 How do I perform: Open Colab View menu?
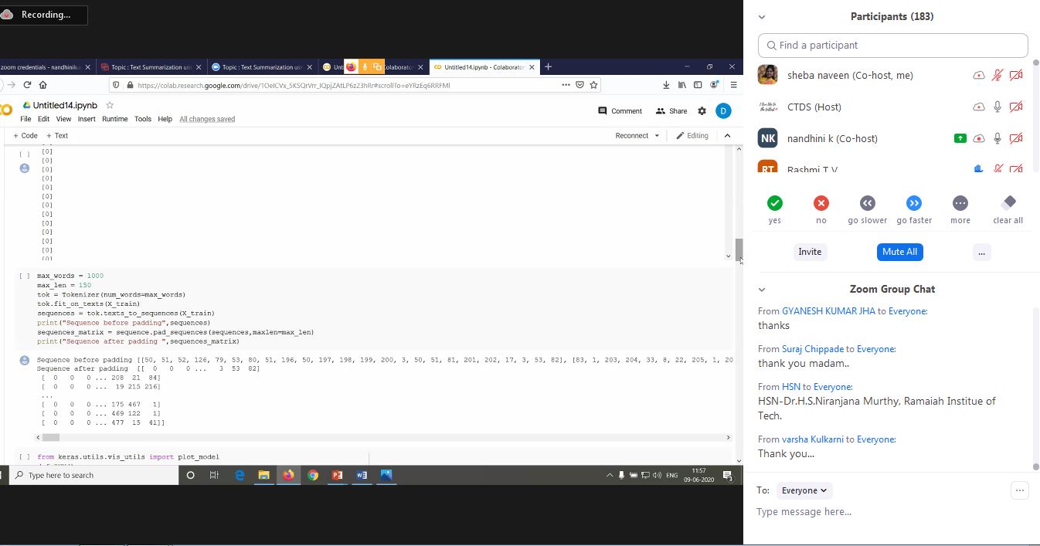[63, 119]
